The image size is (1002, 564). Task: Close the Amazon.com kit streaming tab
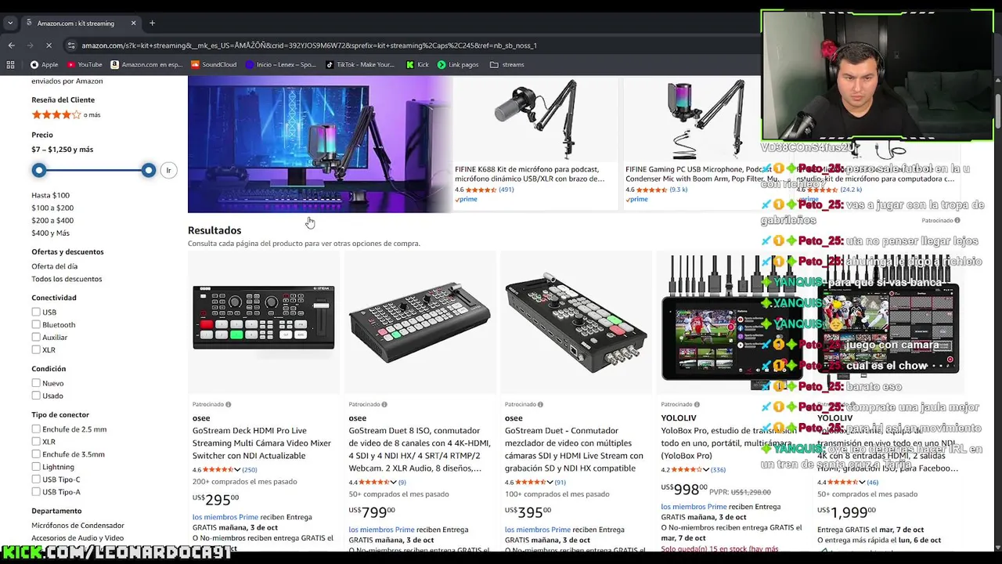(133, 23)
